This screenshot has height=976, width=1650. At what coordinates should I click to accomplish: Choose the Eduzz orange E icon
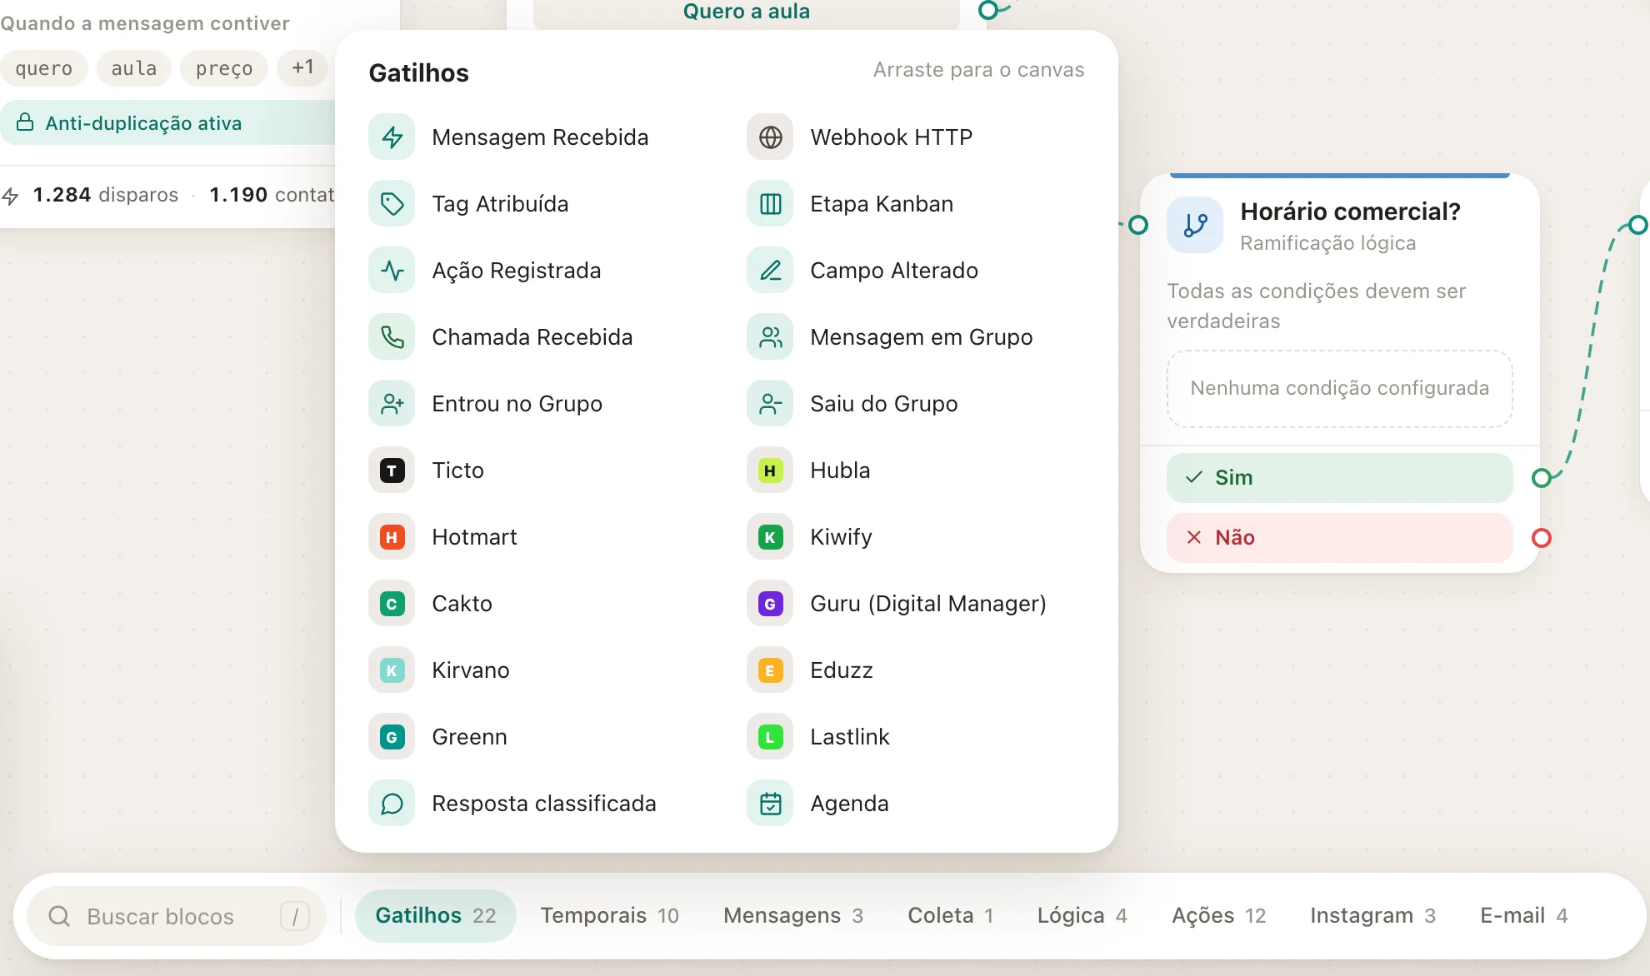[x=771, y=670]
